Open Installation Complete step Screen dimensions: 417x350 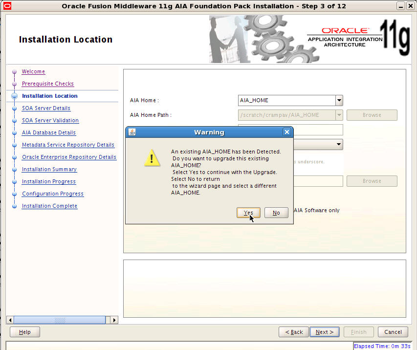[50, 206]
